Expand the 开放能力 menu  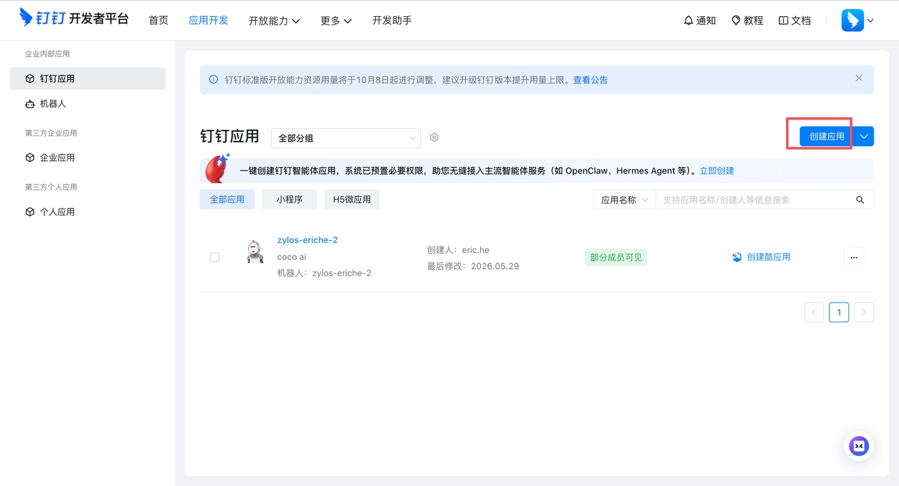(x=275, y=21)
